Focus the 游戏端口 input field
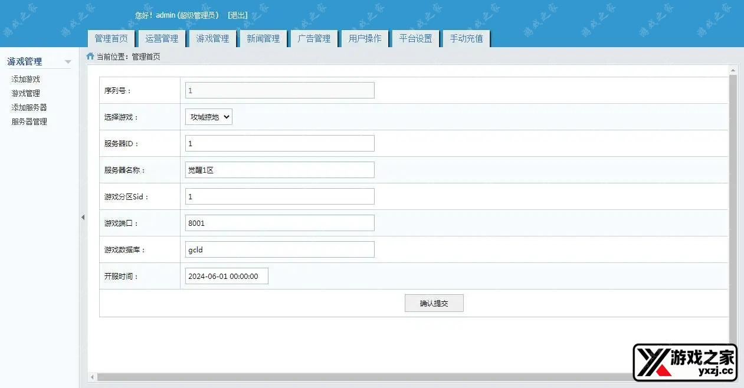 pyautogui.click(x=280, y=223)
